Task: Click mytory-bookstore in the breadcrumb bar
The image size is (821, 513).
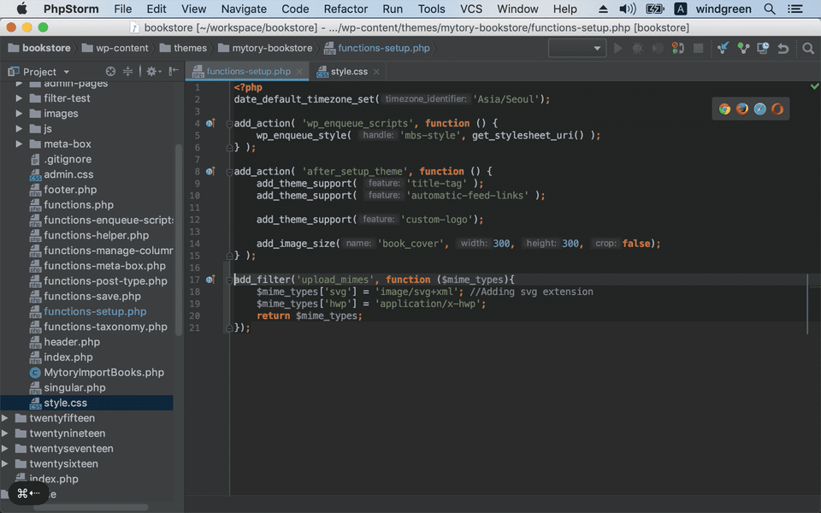Action: point(271,49)
